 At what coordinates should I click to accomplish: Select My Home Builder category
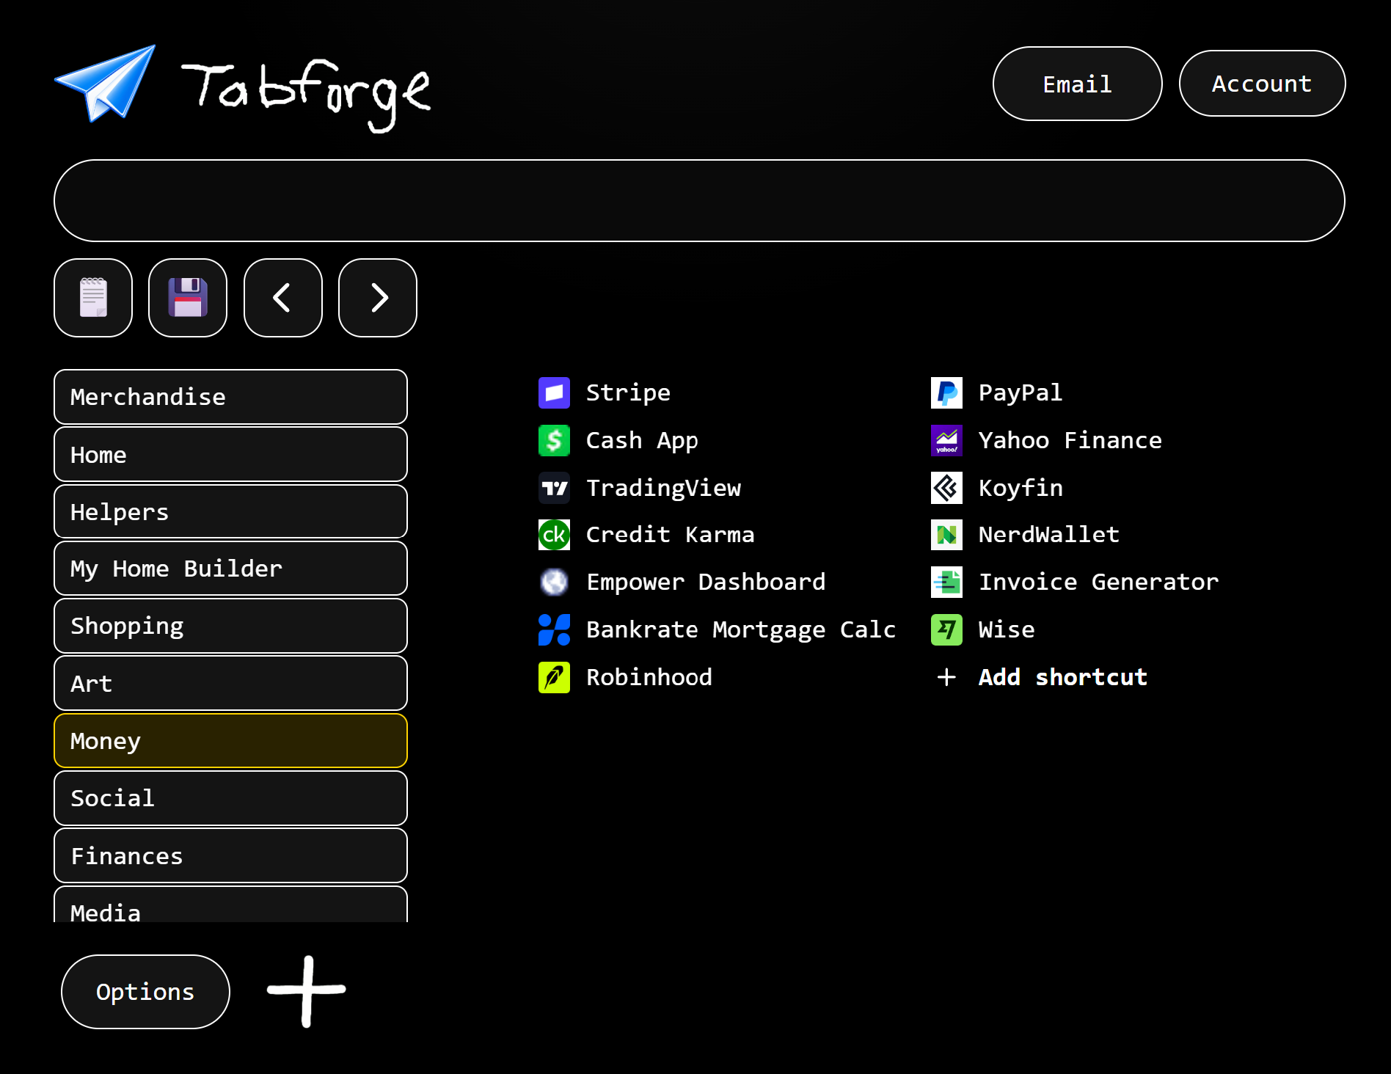[x=230, y=569]
